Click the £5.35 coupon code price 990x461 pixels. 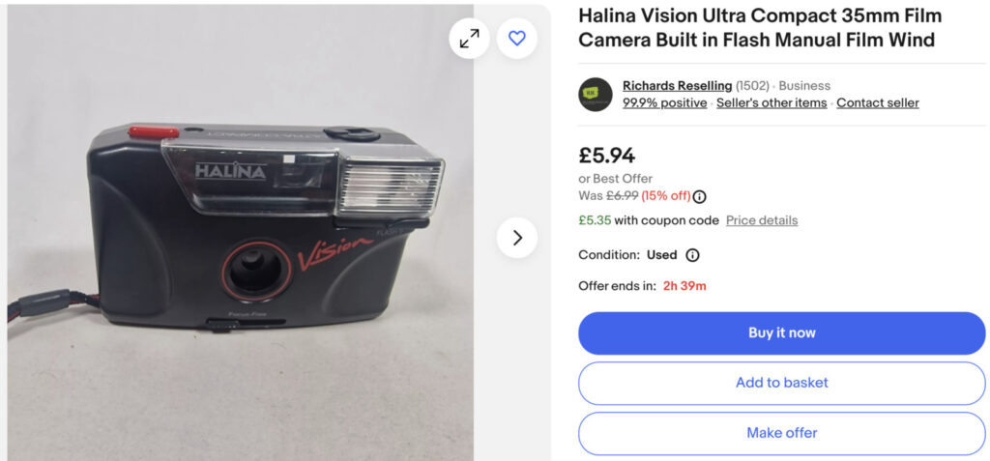pyautogui.click(x=595, y=220)
